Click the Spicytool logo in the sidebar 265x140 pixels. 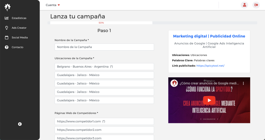8,7
